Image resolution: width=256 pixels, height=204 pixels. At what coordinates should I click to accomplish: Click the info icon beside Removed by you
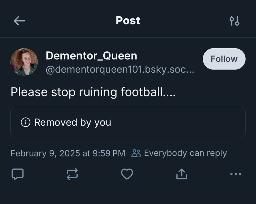[26, 122]
